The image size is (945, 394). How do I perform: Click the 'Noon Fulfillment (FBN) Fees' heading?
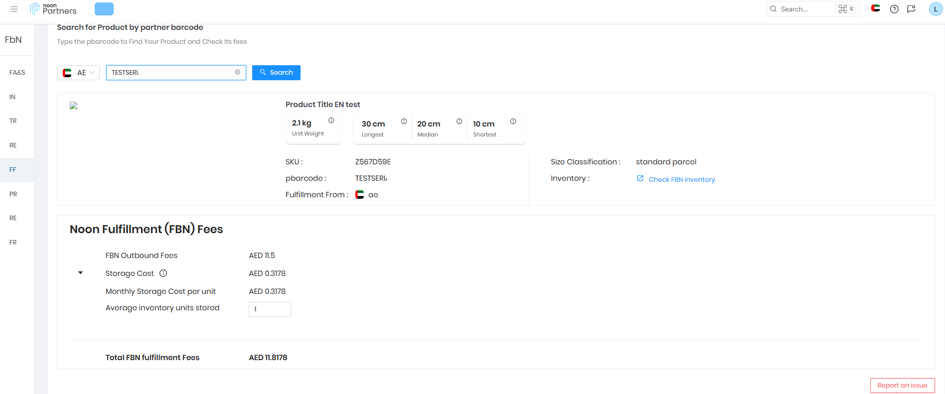[x=147, y=229]
